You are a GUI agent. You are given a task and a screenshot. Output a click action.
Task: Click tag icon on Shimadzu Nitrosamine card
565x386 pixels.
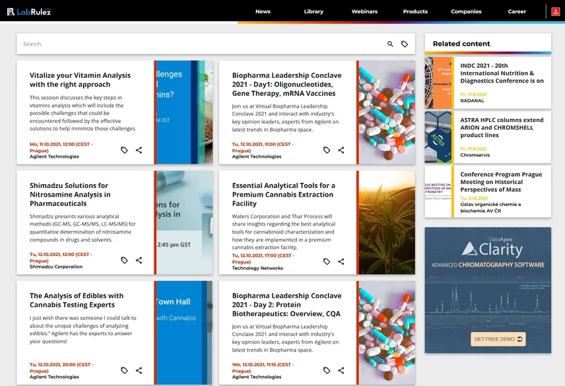pyautogui.click(x=124, y=261)
